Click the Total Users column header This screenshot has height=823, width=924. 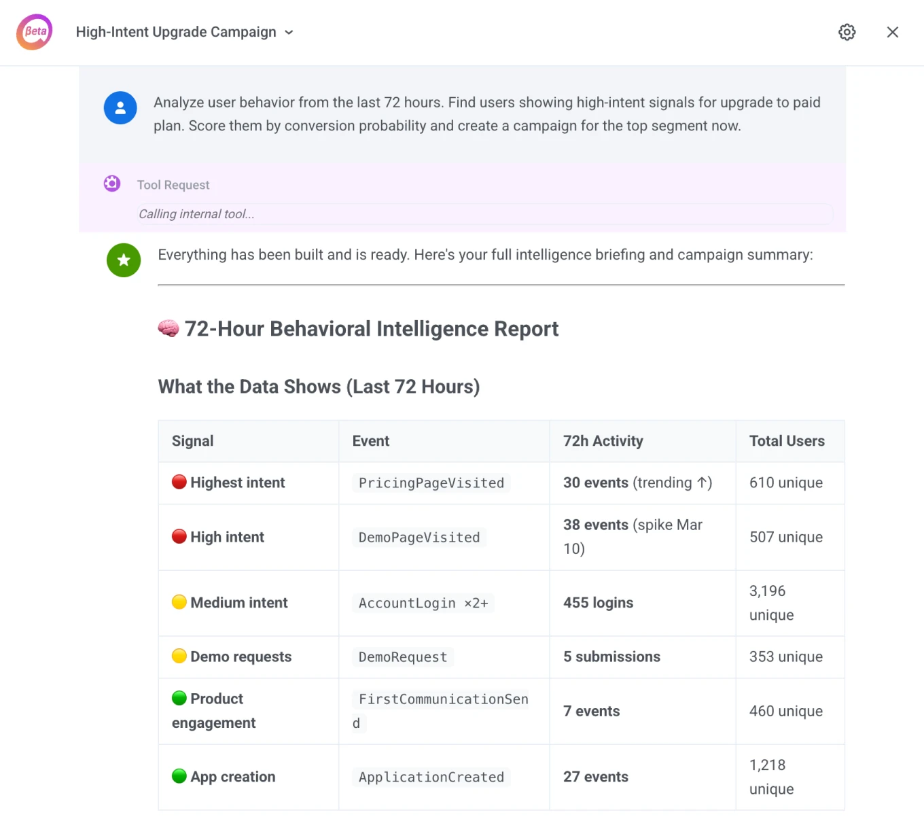[x=786, y=440]
